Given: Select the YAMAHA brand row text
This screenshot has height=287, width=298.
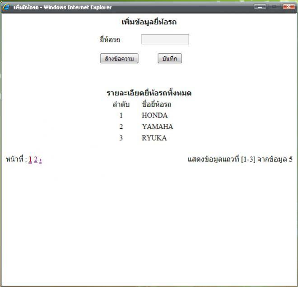Looking at the screenshot, I should (x=158, y=127).
